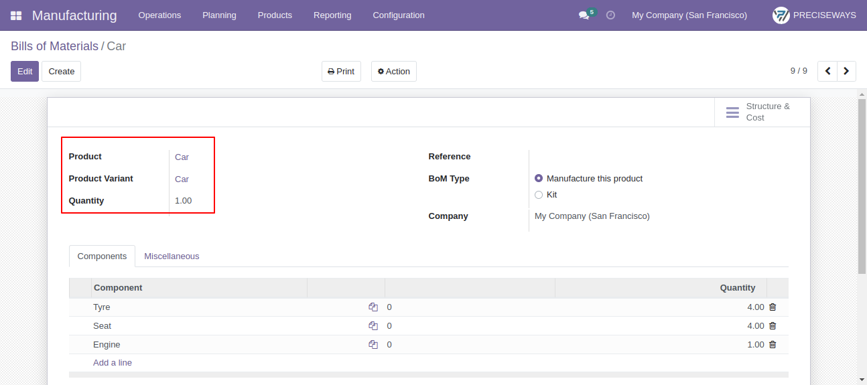The image size is (867, 385).
Task: Click the copy icon in Engine row
Action: (x=373, y=345)
